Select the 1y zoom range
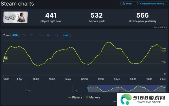This screenshot has width=169, height=106. [x=57, y=35]
